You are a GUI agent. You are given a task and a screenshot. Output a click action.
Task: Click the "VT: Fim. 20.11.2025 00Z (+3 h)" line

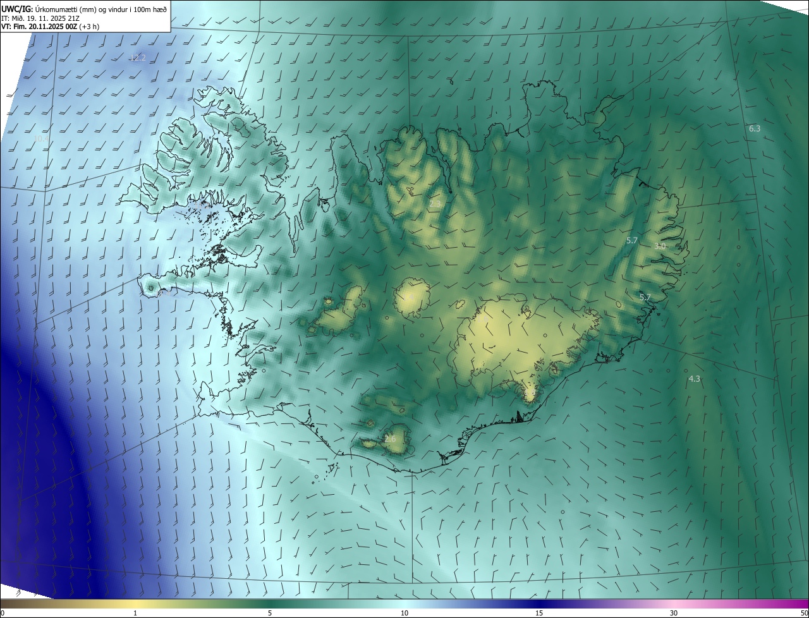coord(50,27)
